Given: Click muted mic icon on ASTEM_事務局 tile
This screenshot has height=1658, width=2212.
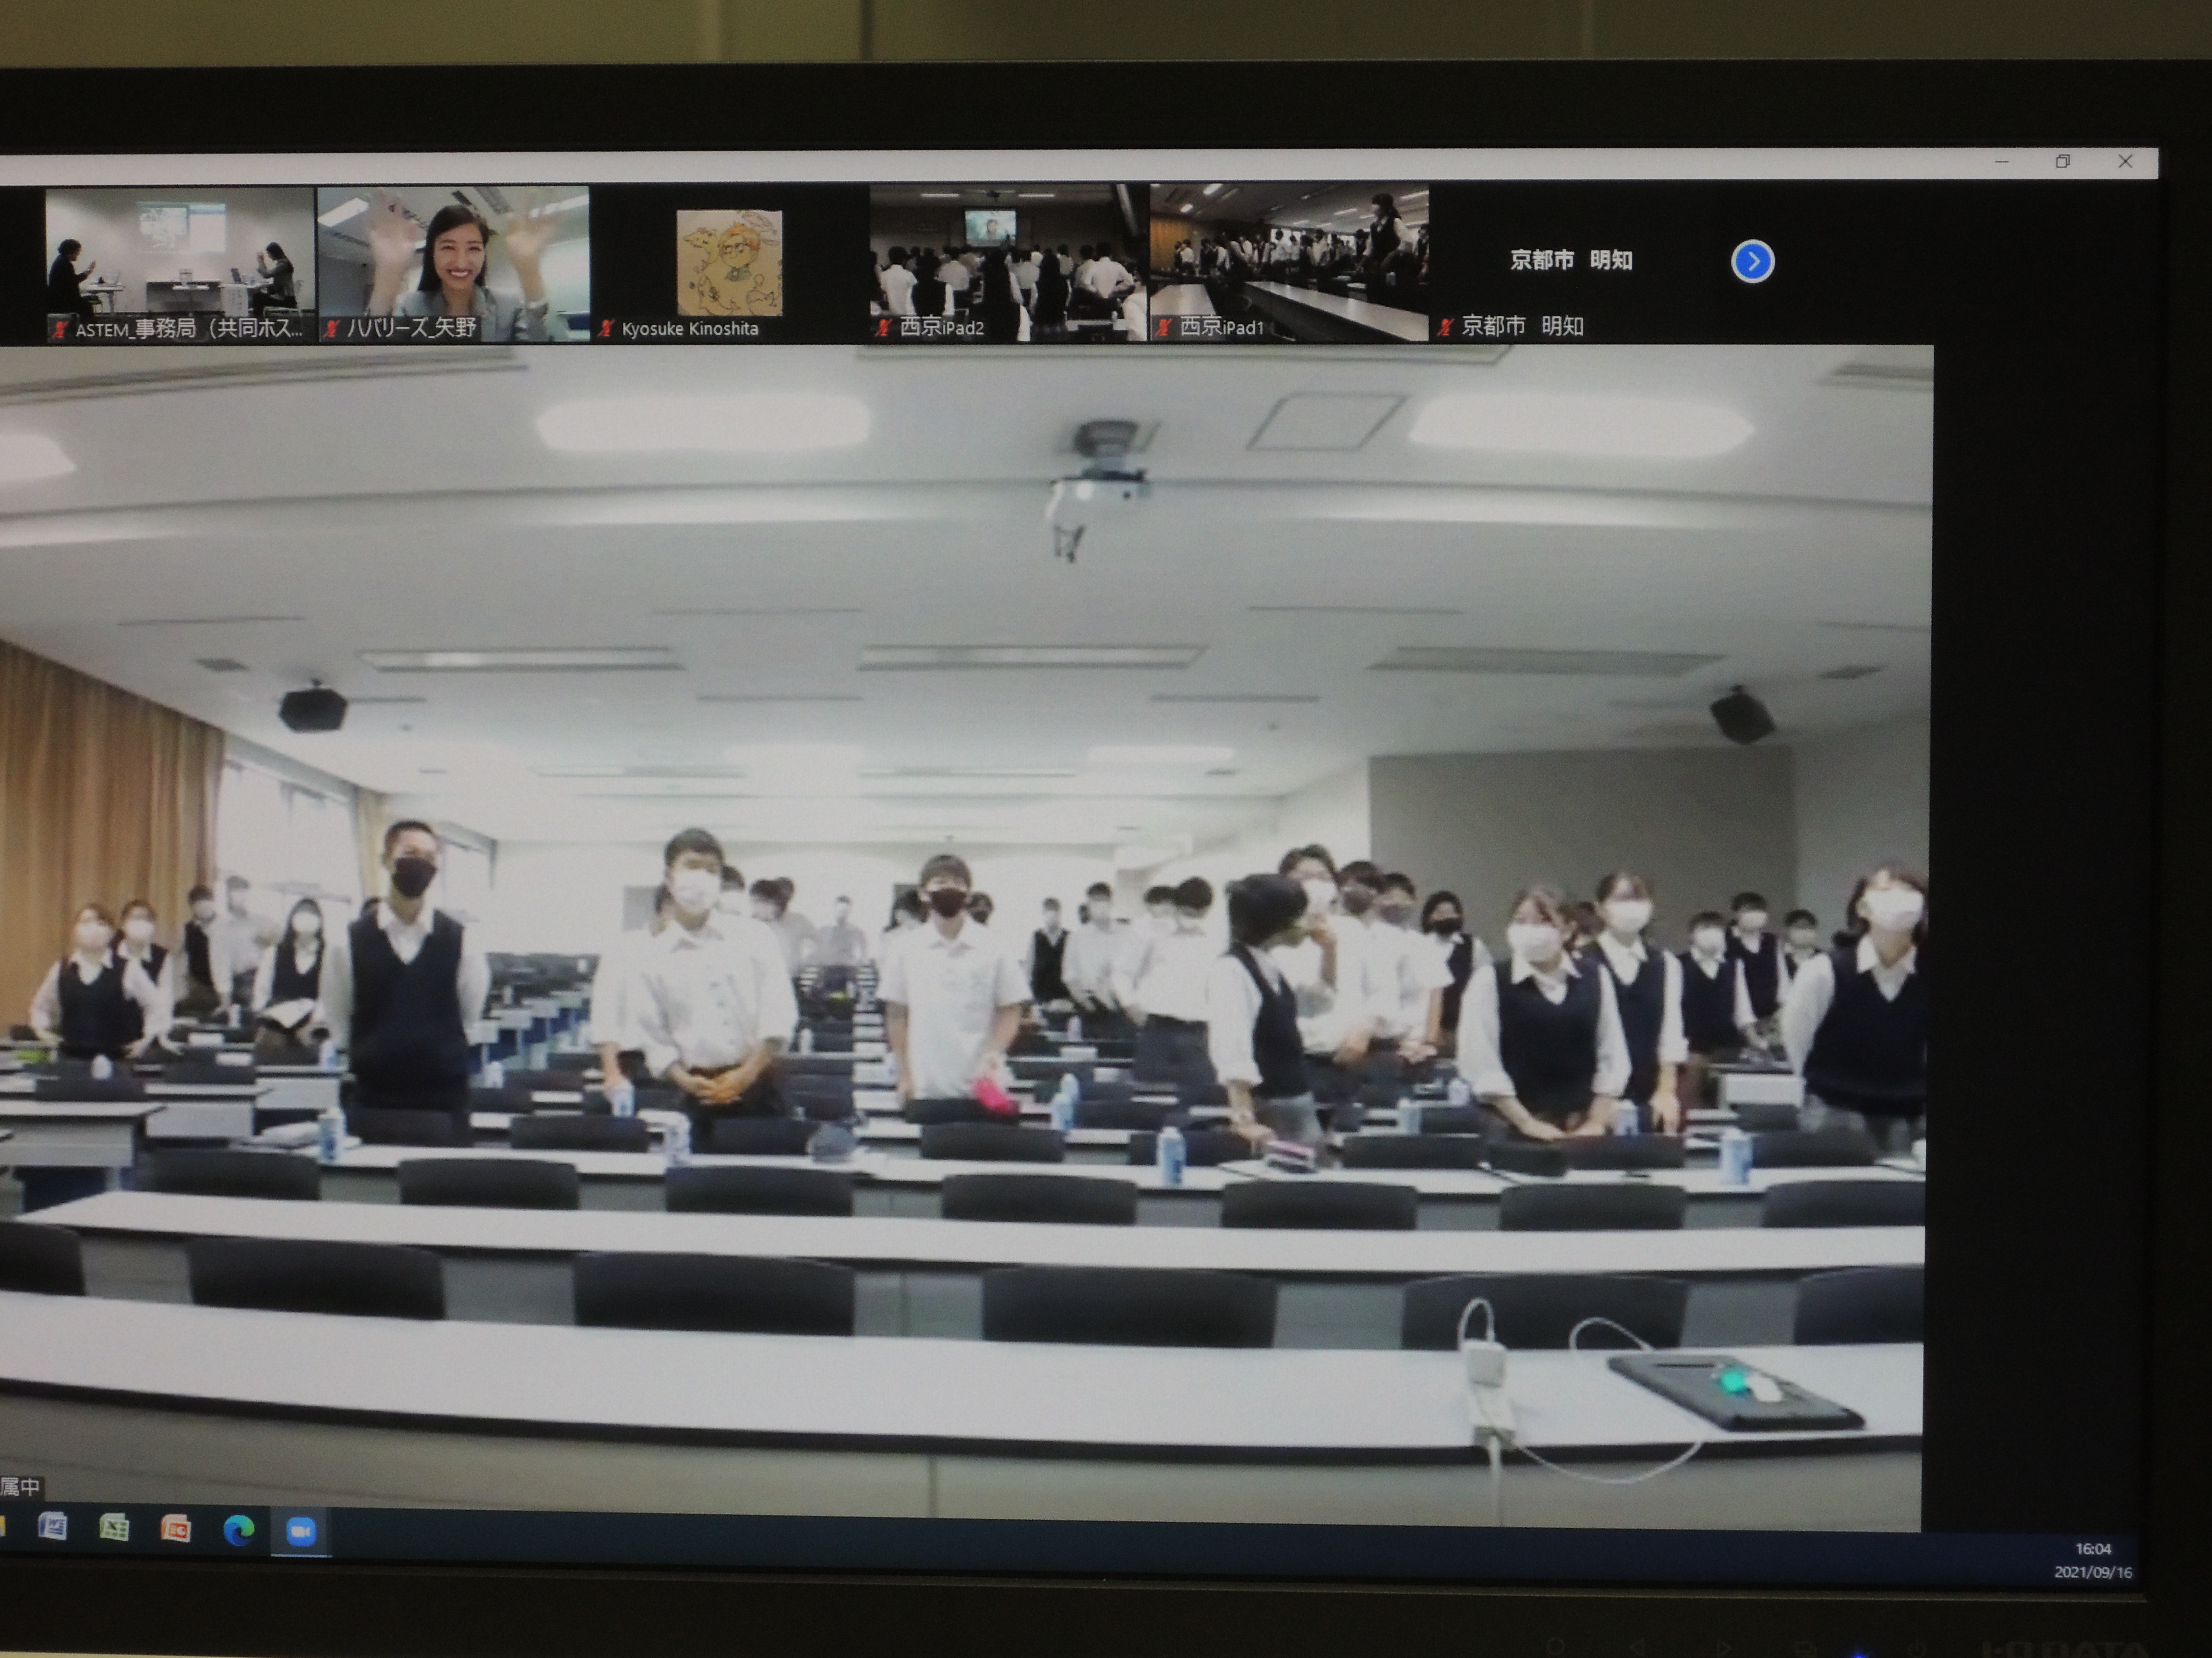Looking at the screenshot, I should 61,329.
